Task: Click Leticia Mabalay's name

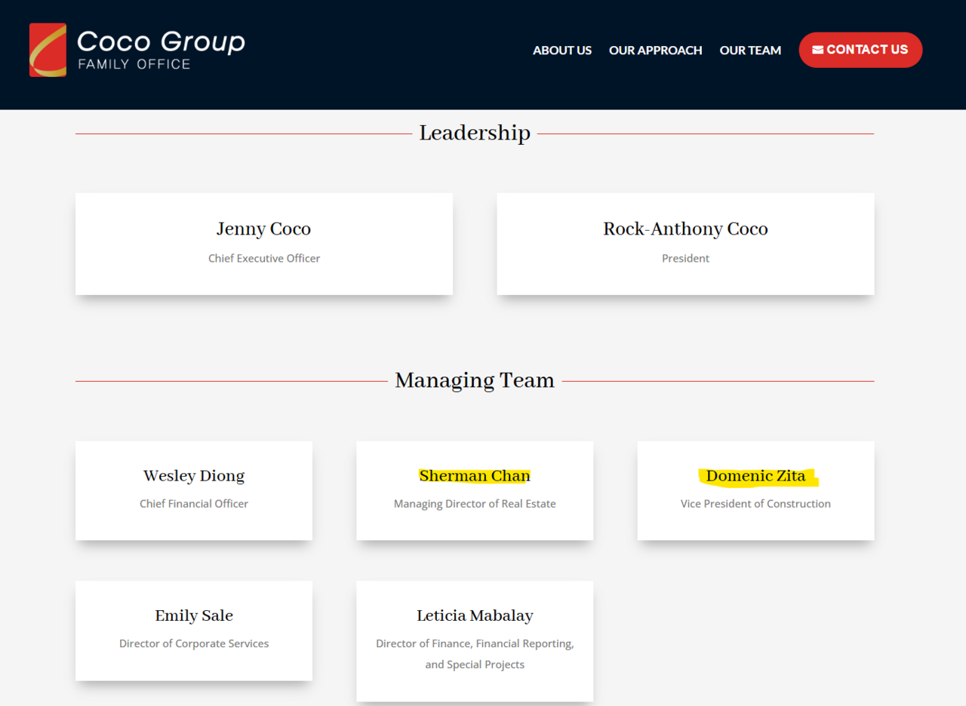Action: click(x=475, y=615)
